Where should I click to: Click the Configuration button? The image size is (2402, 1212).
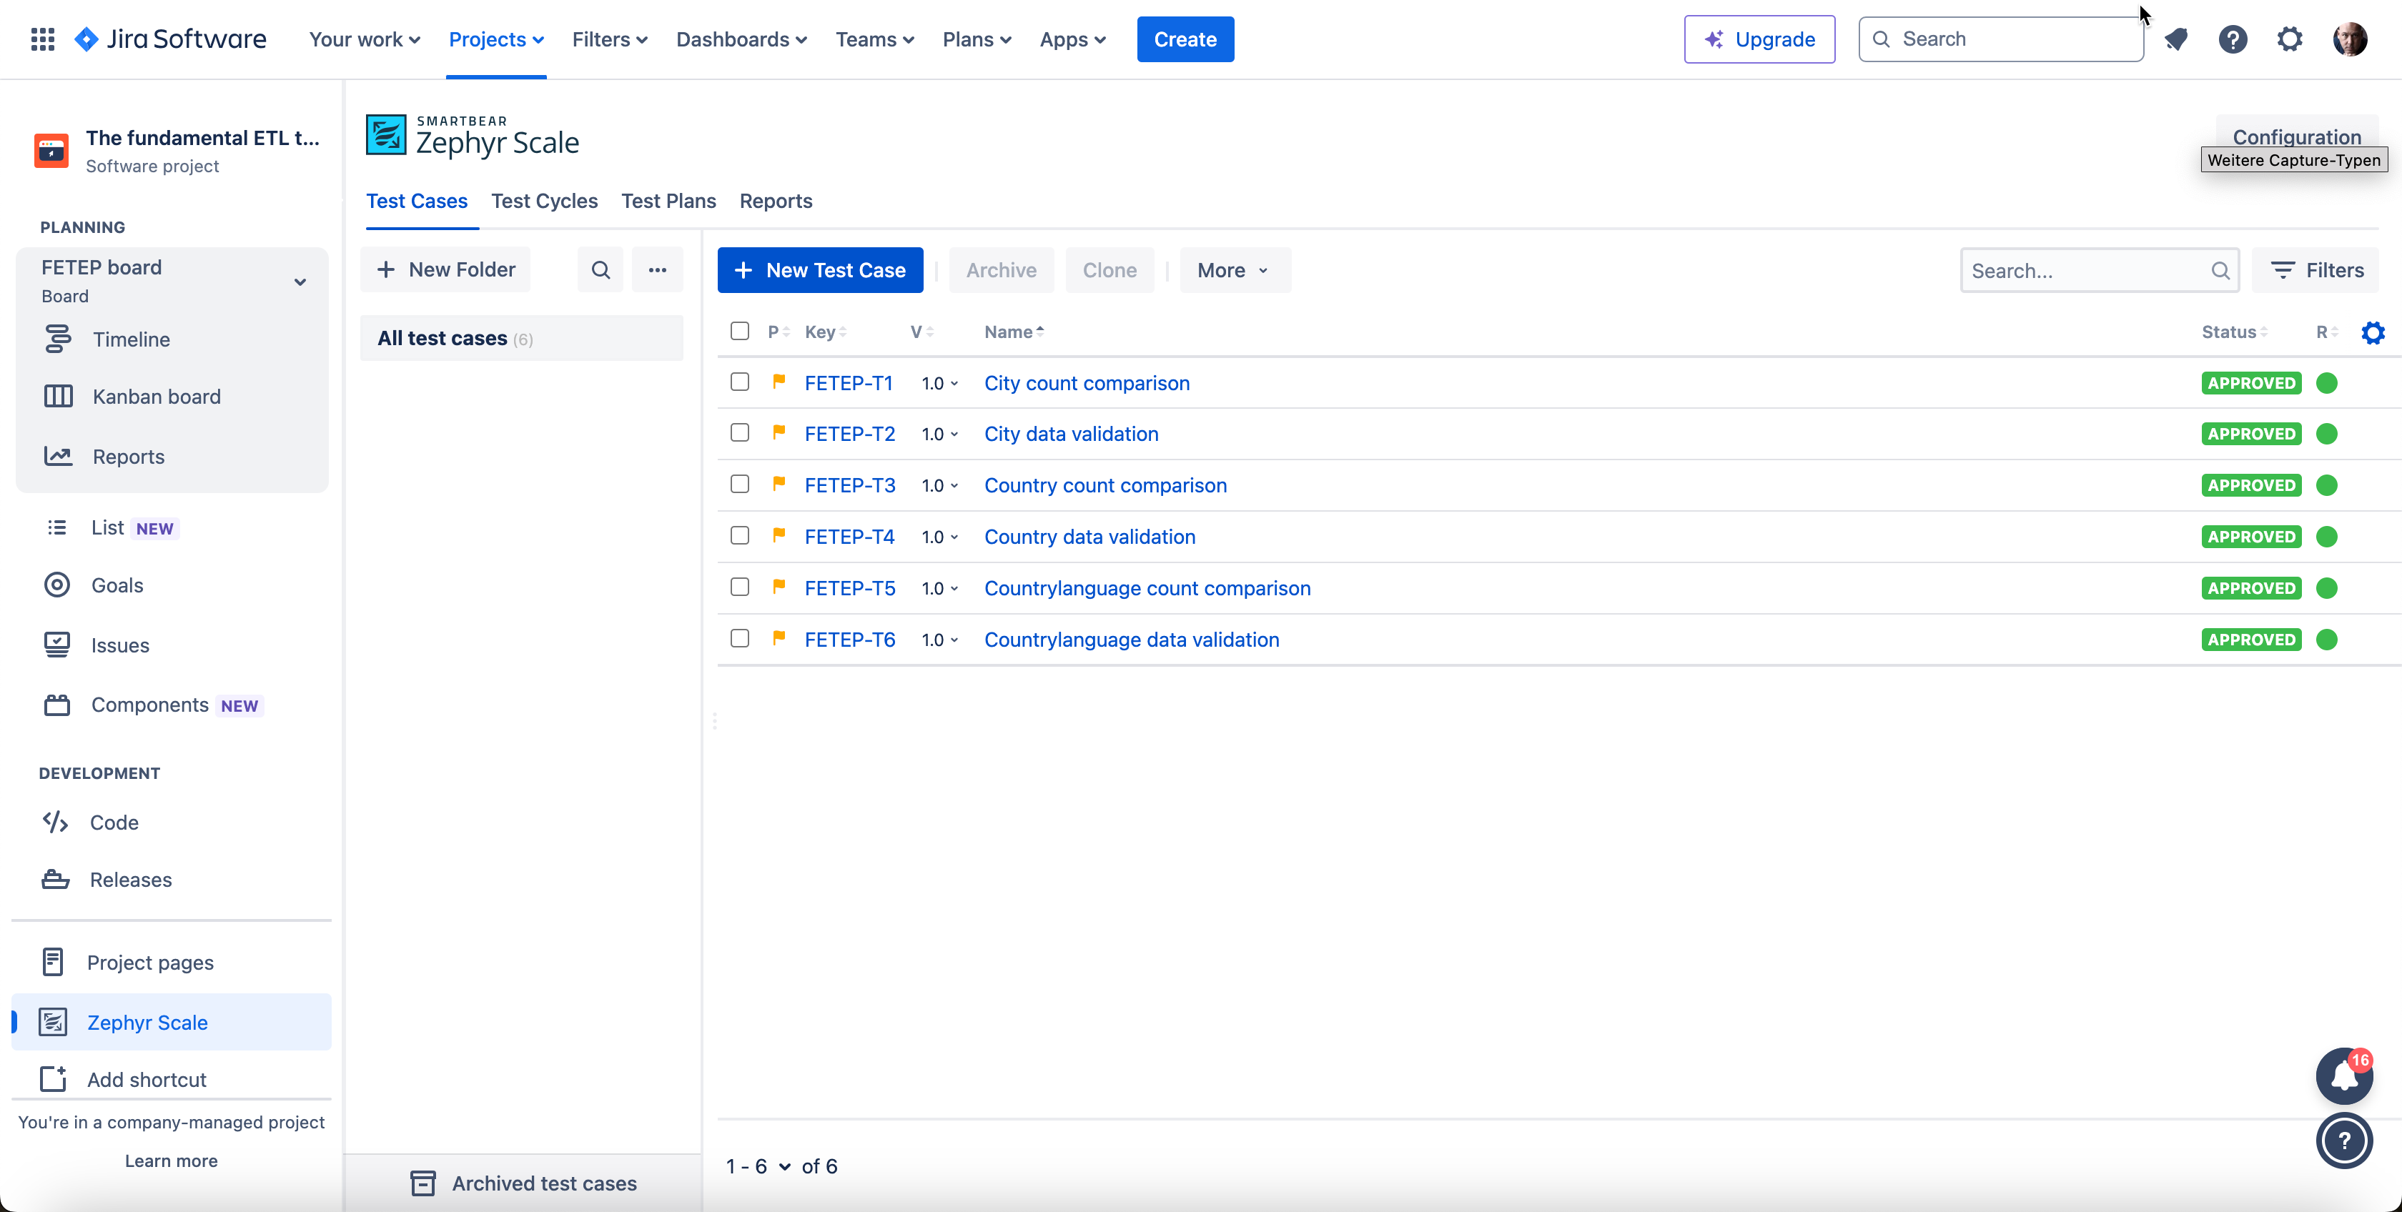(2297, 137)
